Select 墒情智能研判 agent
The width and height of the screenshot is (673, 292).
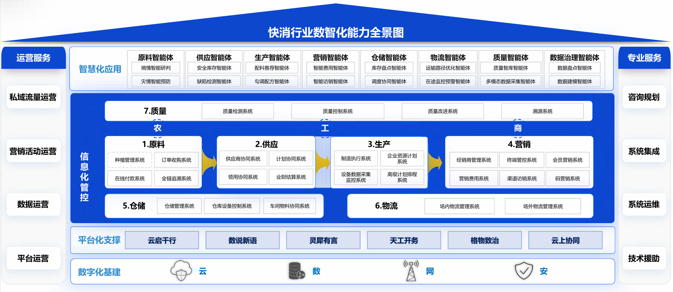tap(156, 68)
